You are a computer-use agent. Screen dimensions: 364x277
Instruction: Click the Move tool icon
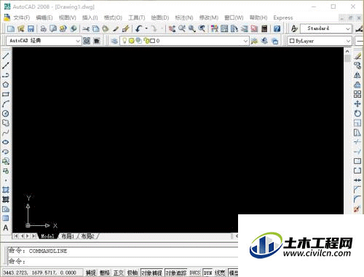coord(357,104)
